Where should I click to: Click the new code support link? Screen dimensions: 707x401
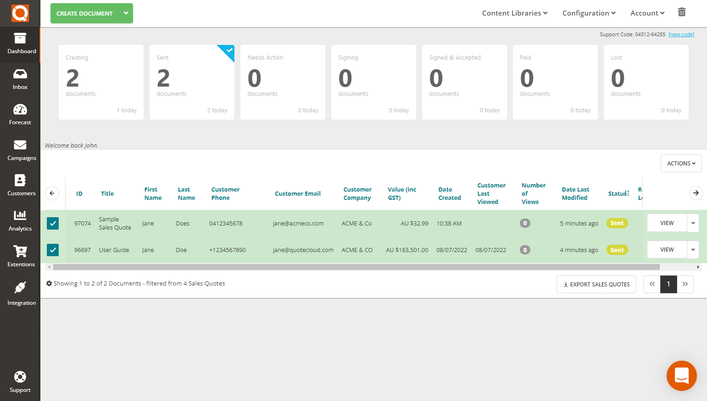pyautogui.click(x=681, y=34)
